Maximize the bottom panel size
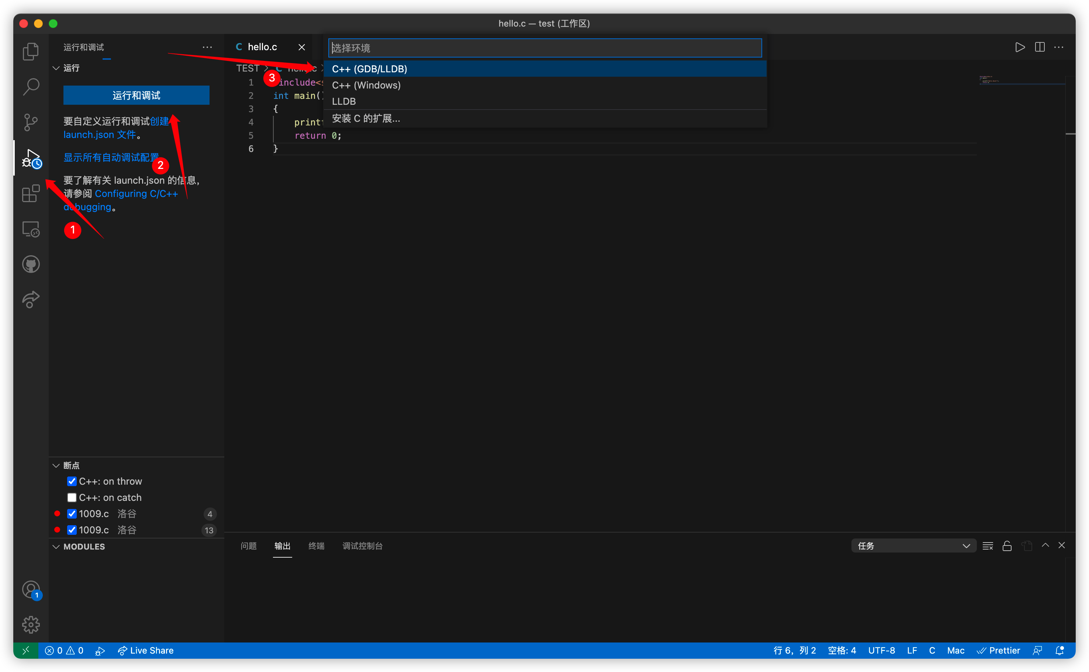This screenshot has width=1089, height=672. pos(1045,545)
